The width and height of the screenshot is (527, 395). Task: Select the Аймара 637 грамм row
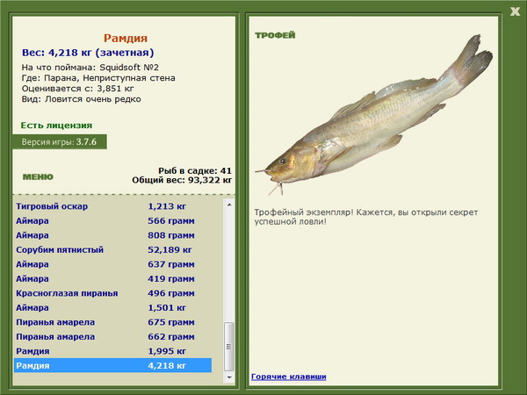pyautogui.click(x=113, y=264)
